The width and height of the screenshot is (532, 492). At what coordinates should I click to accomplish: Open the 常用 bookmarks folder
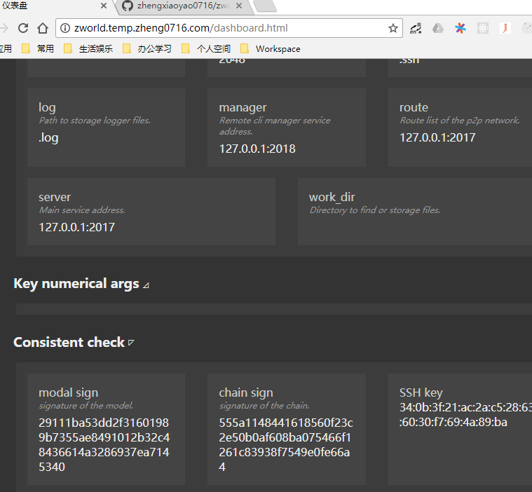pyautogui.click(x=38, y=49)
